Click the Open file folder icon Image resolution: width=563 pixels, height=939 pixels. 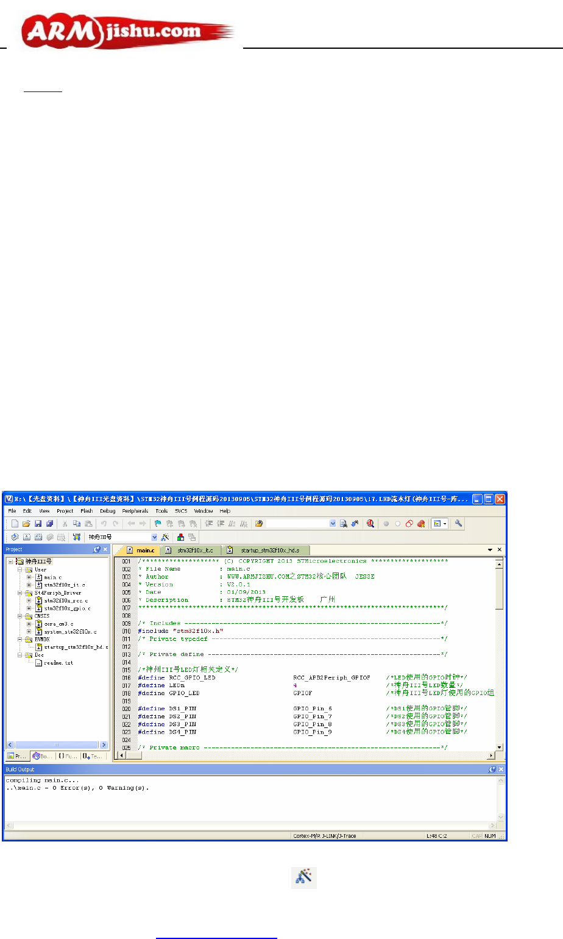tap(26, 523)
